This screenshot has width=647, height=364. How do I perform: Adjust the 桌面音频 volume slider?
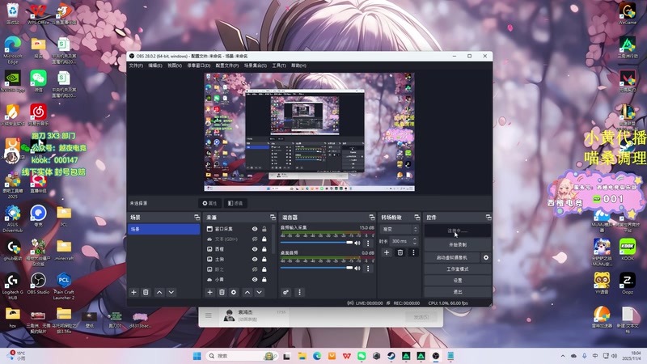(316, 268)
